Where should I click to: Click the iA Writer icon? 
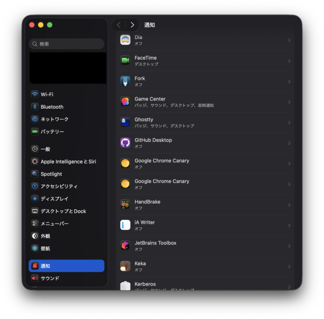(125, 225)
